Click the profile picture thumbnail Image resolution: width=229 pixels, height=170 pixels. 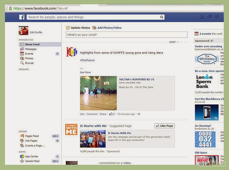pyautogui.click(x=24, y=30)
